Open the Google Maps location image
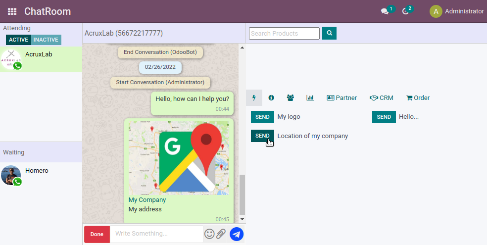The height and width of the screenshot is (245, 487). coord(179,158)
